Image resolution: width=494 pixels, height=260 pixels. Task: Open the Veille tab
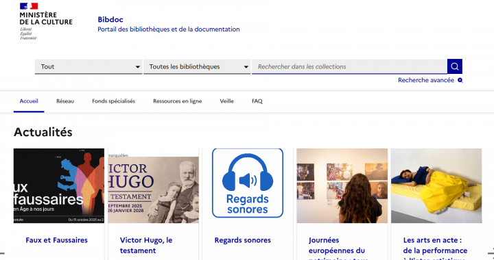click(x=227, y=101)
